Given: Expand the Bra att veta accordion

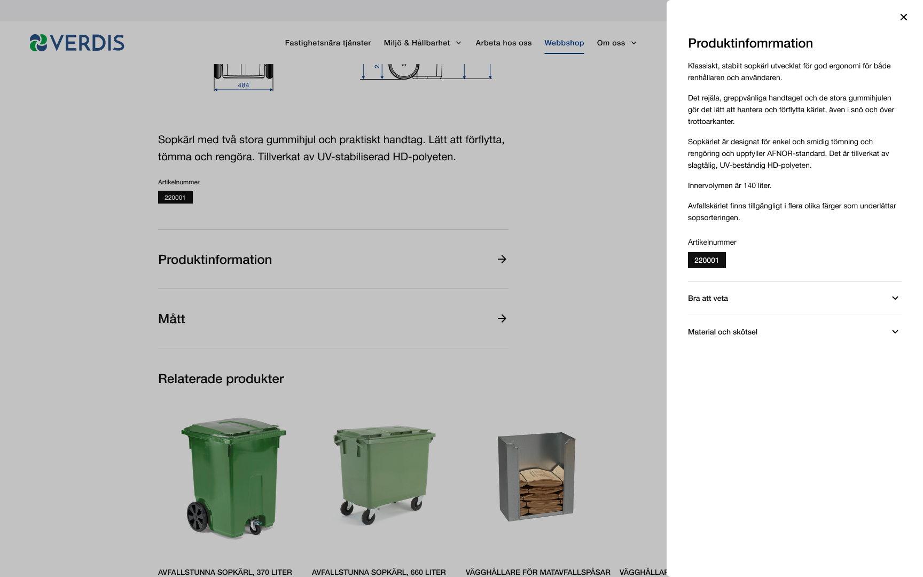Looking at the screenshot, I should coord(794,298).
